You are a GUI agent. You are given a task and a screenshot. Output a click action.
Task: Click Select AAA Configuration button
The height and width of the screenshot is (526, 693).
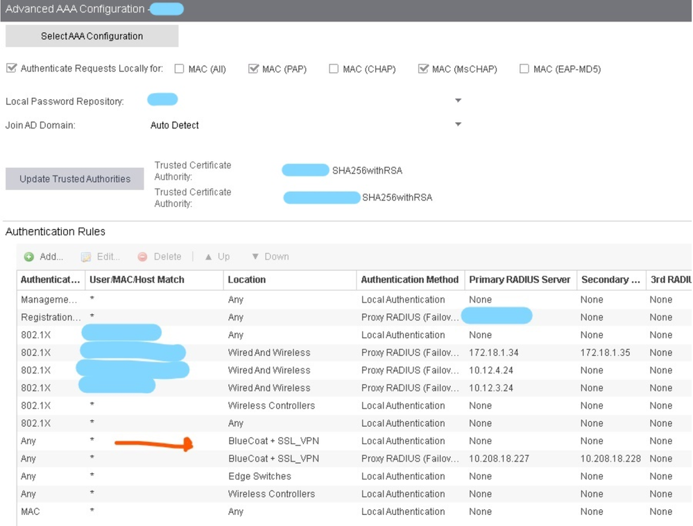pyautogui.click(x=92, y=36)
